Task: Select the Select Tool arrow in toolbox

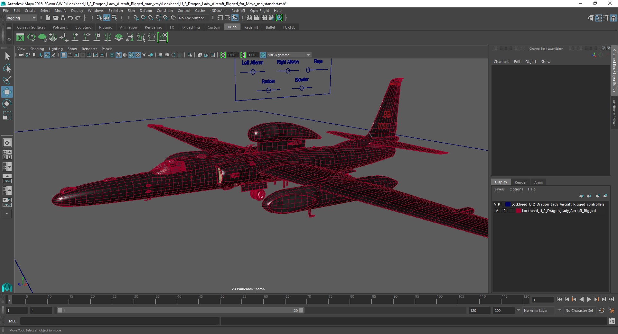Action: [x=7, y=56]
